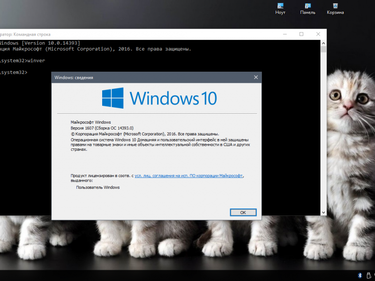Click the Command Prompt title bar text
The width and height of the screenshot is (375, 281).
coord(25,34)
